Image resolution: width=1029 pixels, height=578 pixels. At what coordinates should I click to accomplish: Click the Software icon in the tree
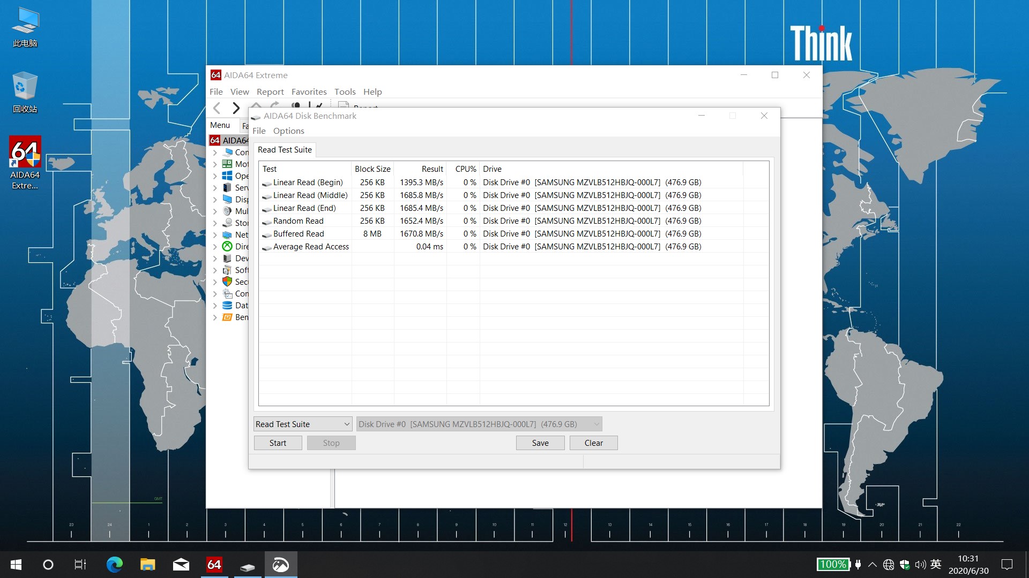point(227,270)
